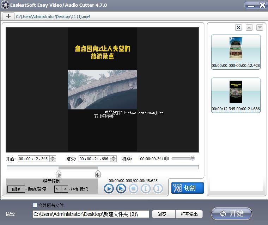Image resolution: width=268 pixels, height=225 pixels.
Task: Move clip up in the list
Action: (249, 28)
